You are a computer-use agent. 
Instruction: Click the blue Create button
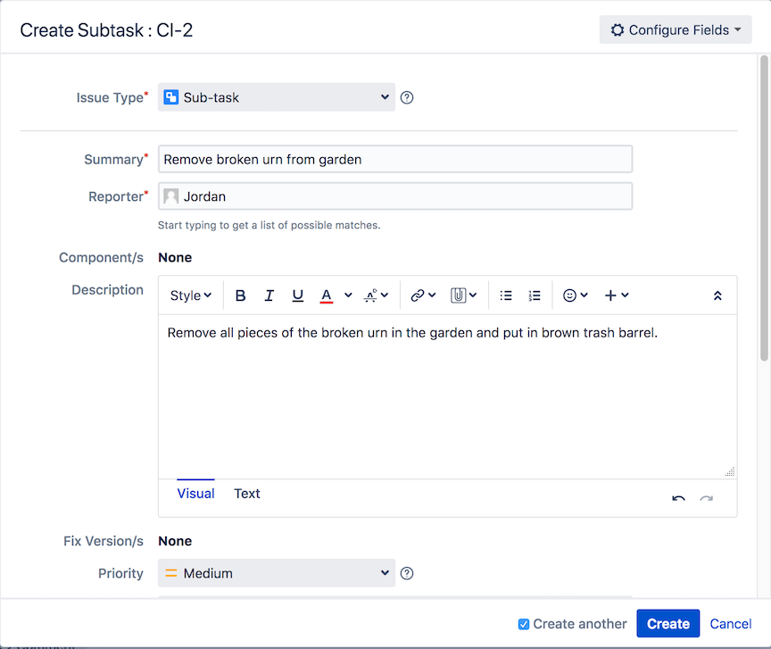[667, 623]
